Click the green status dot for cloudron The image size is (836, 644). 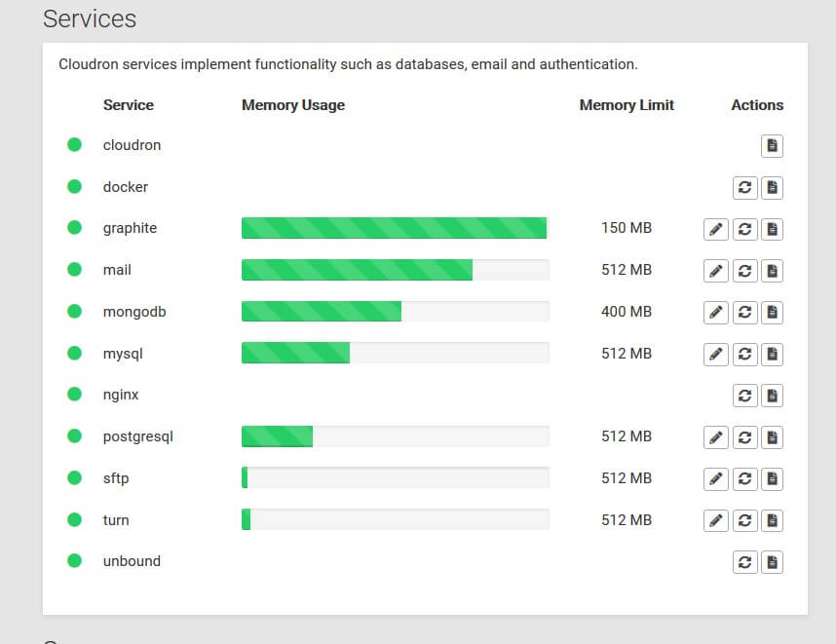(74, 144)
